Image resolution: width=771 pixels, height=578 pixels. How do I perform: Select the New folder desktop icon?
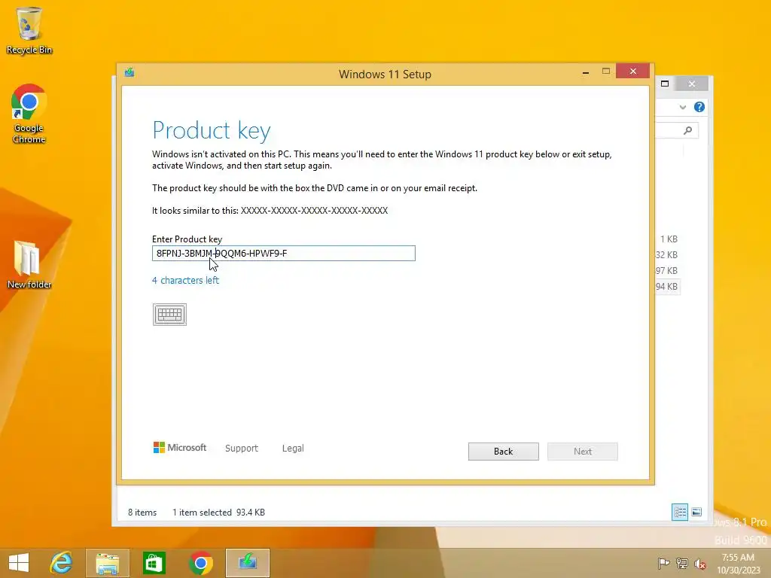tap(29, 264)
